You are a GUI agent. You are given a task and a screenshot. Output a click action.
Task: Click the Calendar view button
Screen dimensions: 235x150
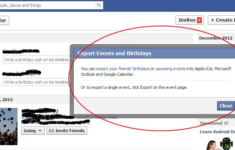click(4, 20)
